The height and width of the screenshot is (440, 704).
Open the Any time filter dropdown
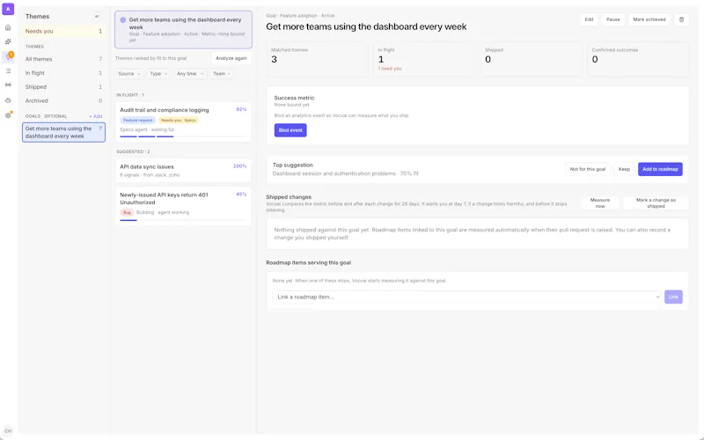point(190,74)
